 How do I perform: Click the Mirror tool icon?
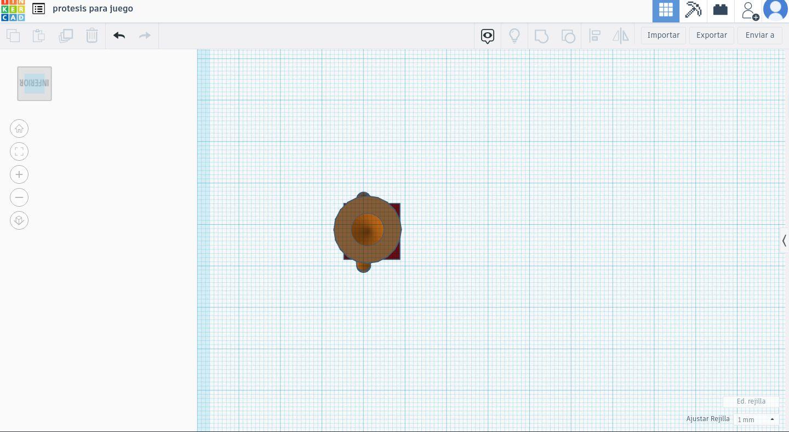(x=621, y=36)
